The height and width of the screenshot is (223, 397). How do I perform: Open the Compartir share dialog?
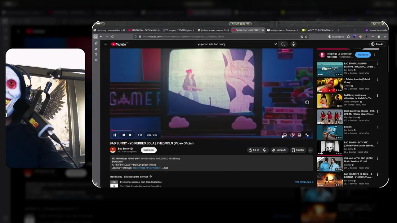tap(279, 150)
